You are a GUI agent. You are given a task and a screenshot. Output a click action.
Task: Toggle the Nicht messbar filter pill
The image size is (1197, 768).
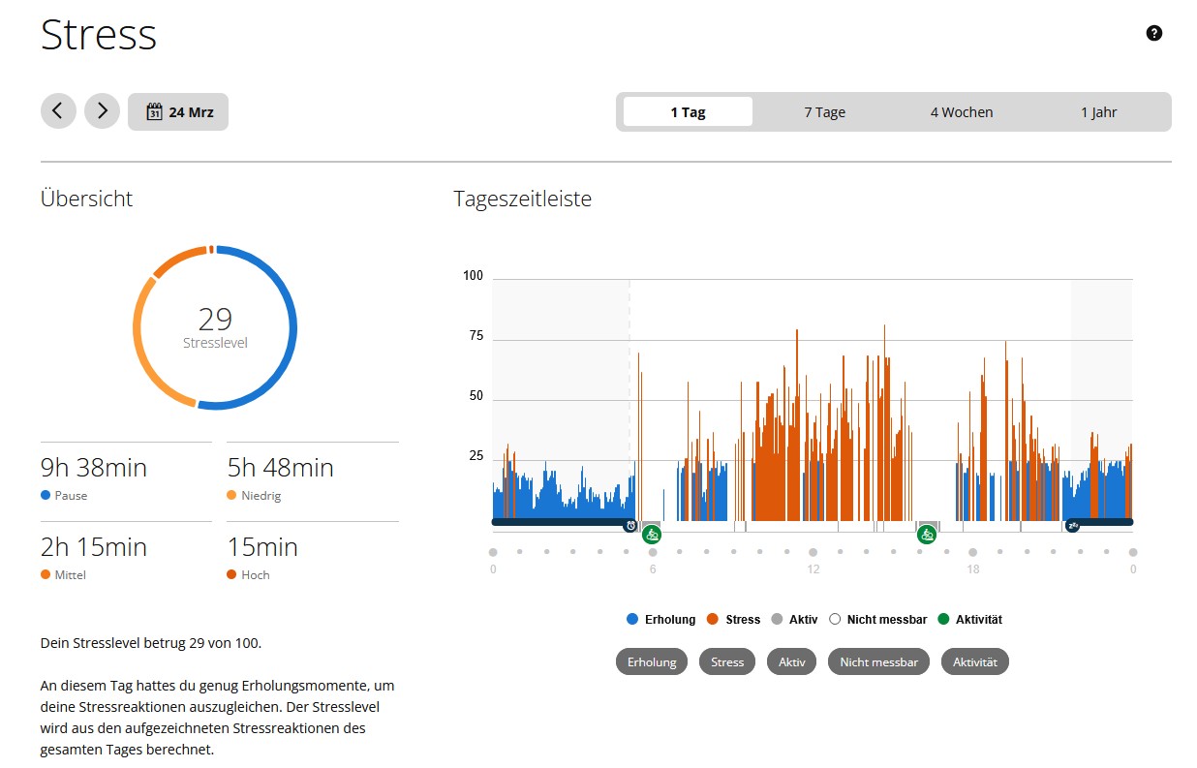coord(878,661)
